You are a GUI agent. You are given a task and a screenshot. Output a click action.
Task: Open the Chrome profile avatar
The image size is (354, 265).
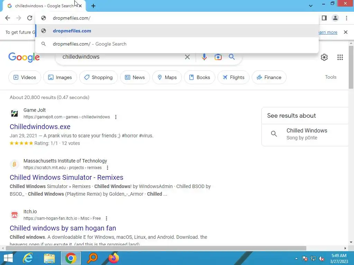[335, 18]
